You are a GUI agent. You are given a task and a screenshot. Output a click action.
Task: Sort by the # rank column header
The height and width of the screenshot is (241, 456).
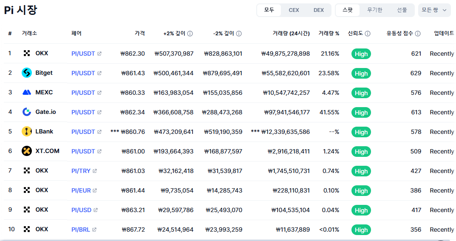(x=10, y=34)
